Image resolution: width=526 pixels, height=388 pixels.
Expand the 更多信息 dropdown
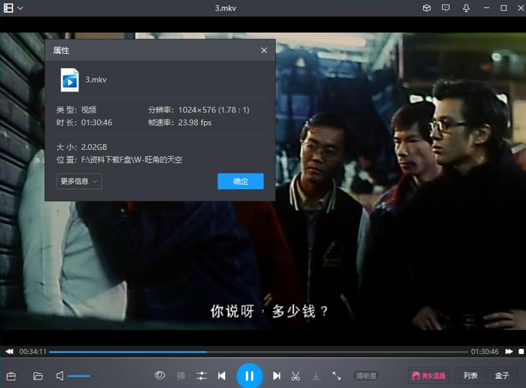79,181
